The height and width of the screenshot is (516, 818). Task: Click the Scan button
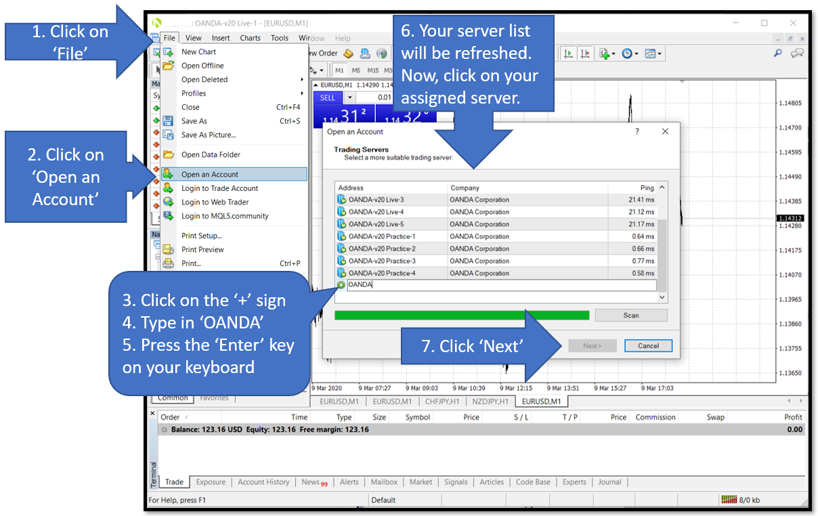tap(630, 316)
